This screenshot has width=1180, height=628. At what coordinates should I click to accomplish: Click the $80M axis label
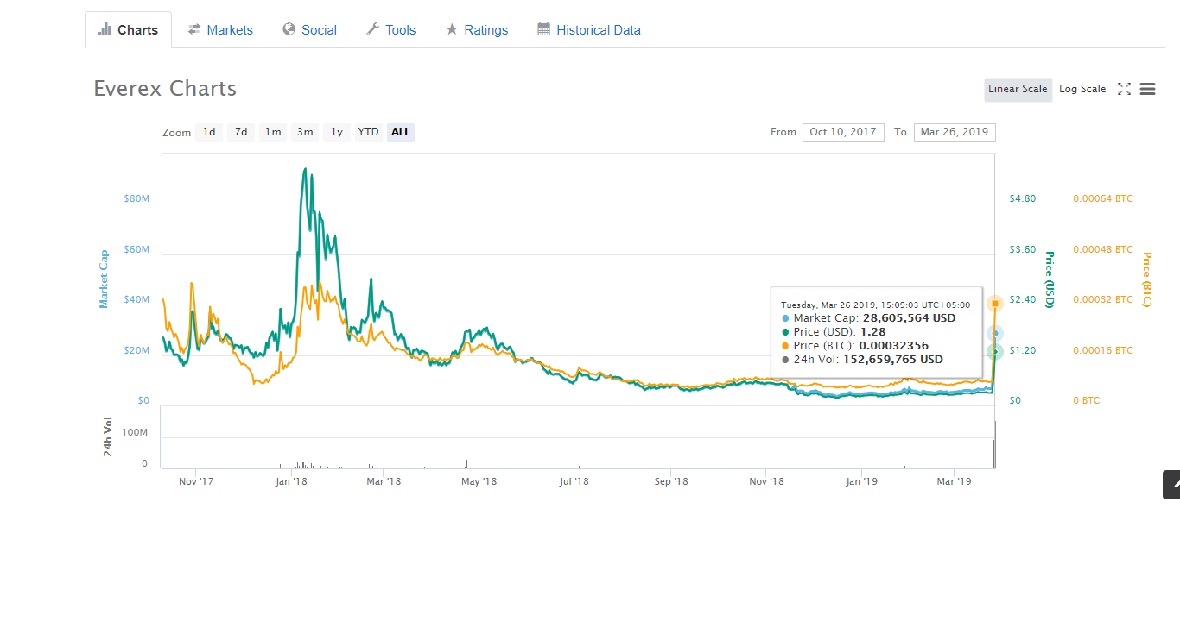137,198
